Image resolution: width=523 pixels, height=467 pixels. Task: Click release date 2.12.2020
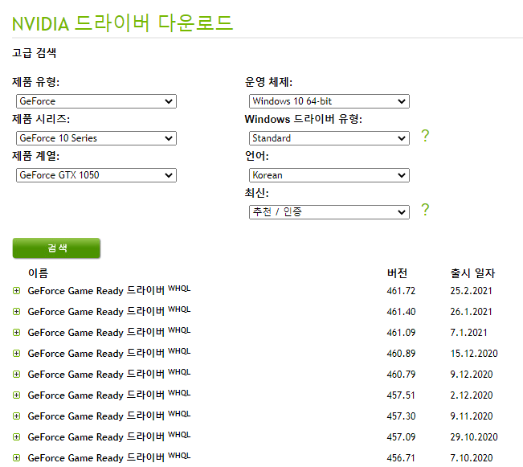click(472, 395)
